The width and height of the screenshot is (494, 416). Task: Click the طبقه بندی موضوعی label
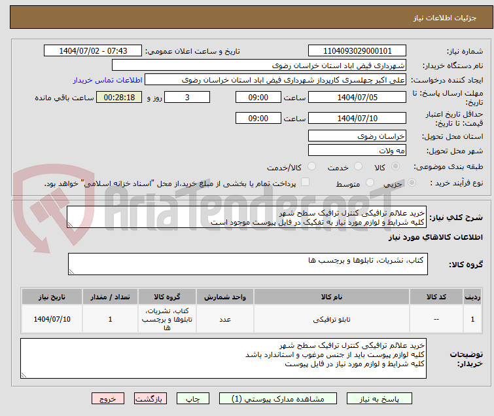point(448,166)
